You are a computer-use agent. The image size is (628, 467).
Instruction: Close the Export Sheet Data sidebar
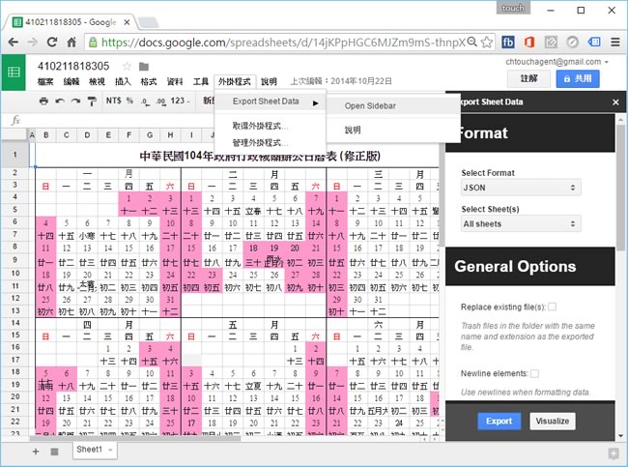click(x=615, y=102)
